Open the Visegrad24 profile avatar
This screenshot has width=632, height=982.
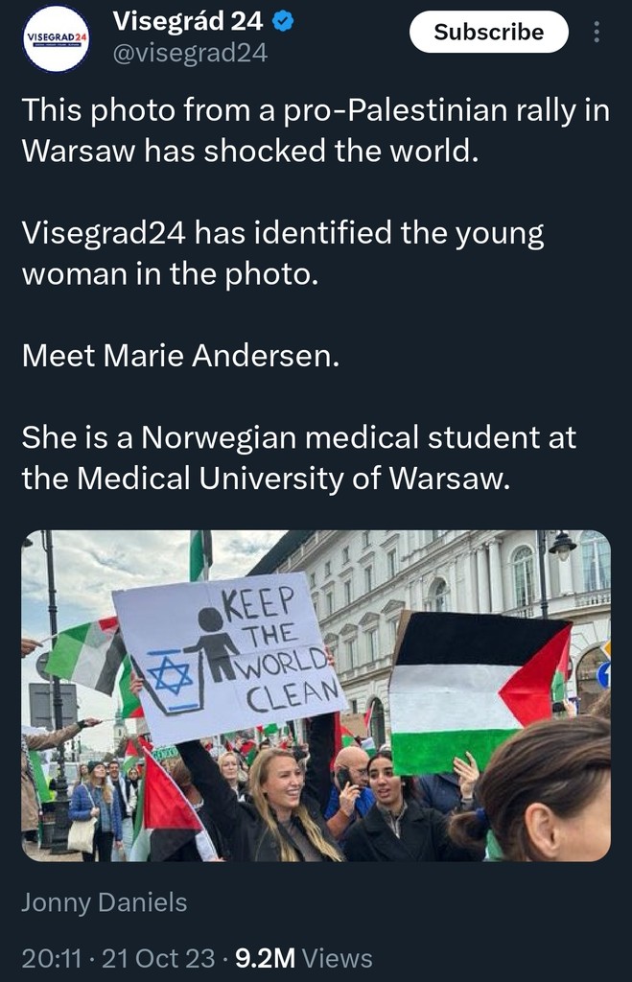(x=57, y=38)
